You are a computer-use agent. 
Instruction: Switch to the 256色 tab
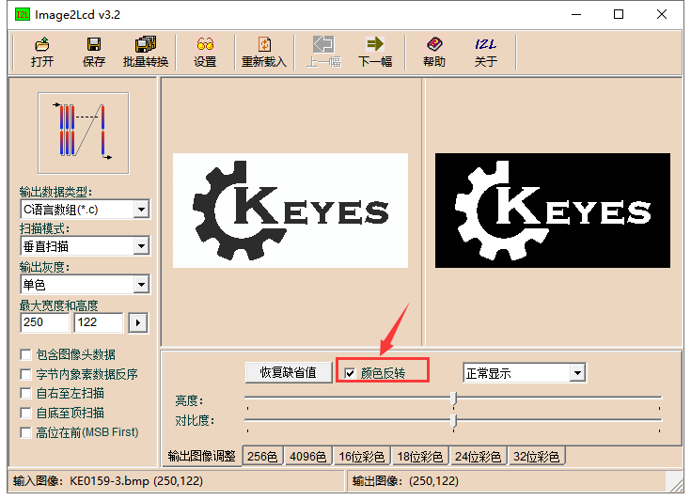tap(262, 457)
